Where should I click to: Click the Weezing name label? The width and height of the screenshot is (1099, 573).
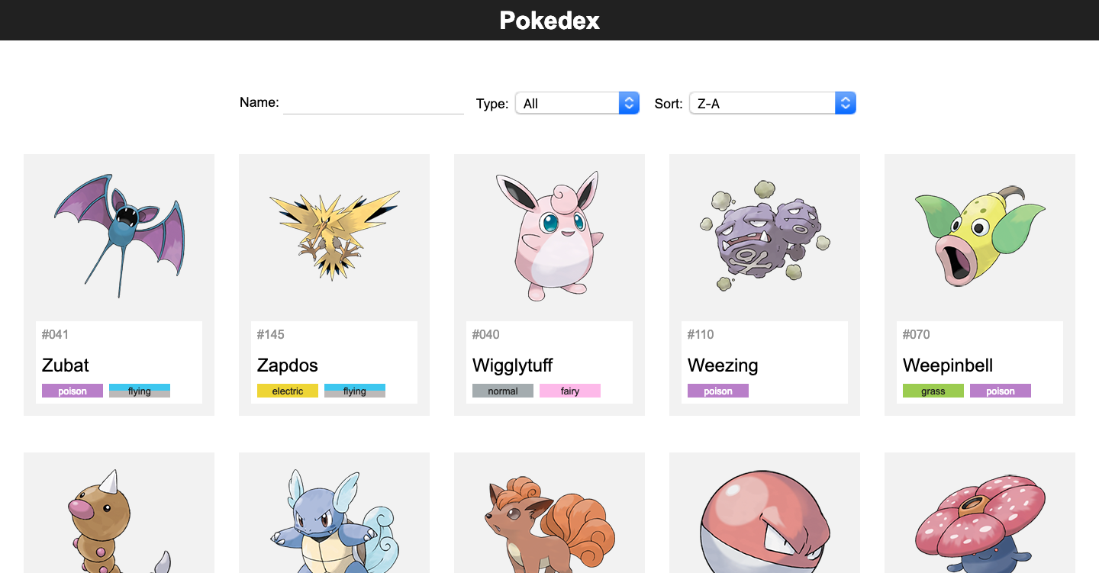pos(723,365)
